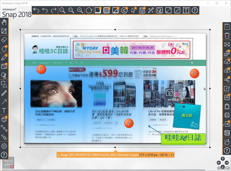Add a date stamp using the calendar icon
The width and height of the screenshot is (231, 171).
coord(142,10)
